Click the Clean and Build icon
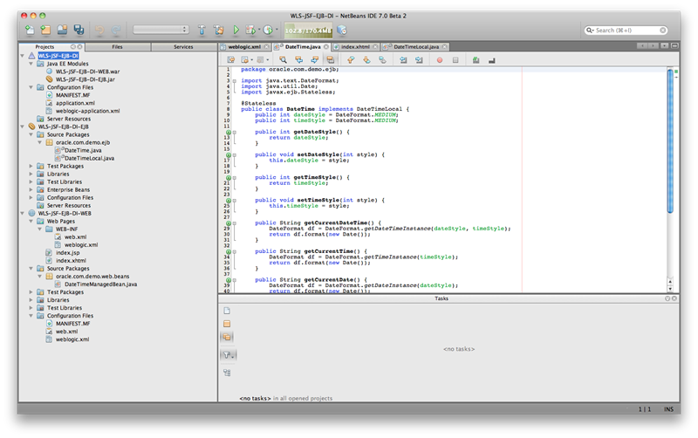Viewport: 698px width, 438px height. pos(219,30)
